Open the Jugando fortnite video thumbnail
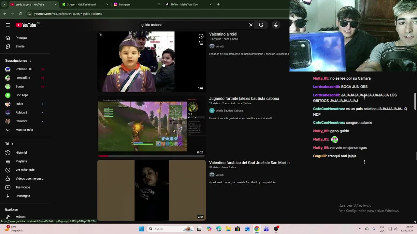Image resolution: width=417 pixels, height=234 pixels. (151, 126)
